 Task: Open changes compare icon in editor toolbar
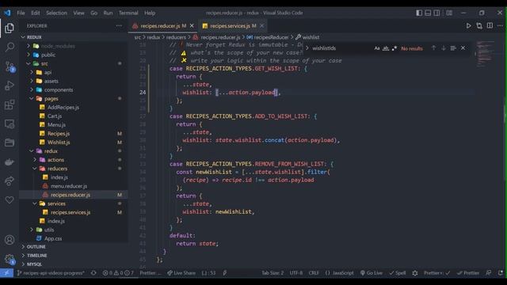pyautogui.click(x=478, y=26)
